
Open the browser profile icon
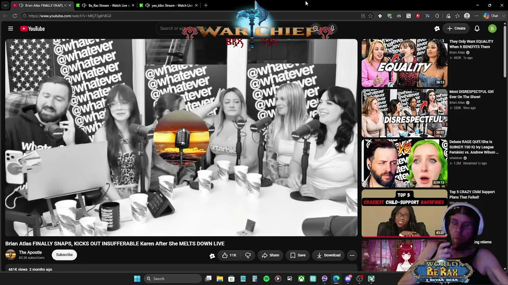point(467,16)
